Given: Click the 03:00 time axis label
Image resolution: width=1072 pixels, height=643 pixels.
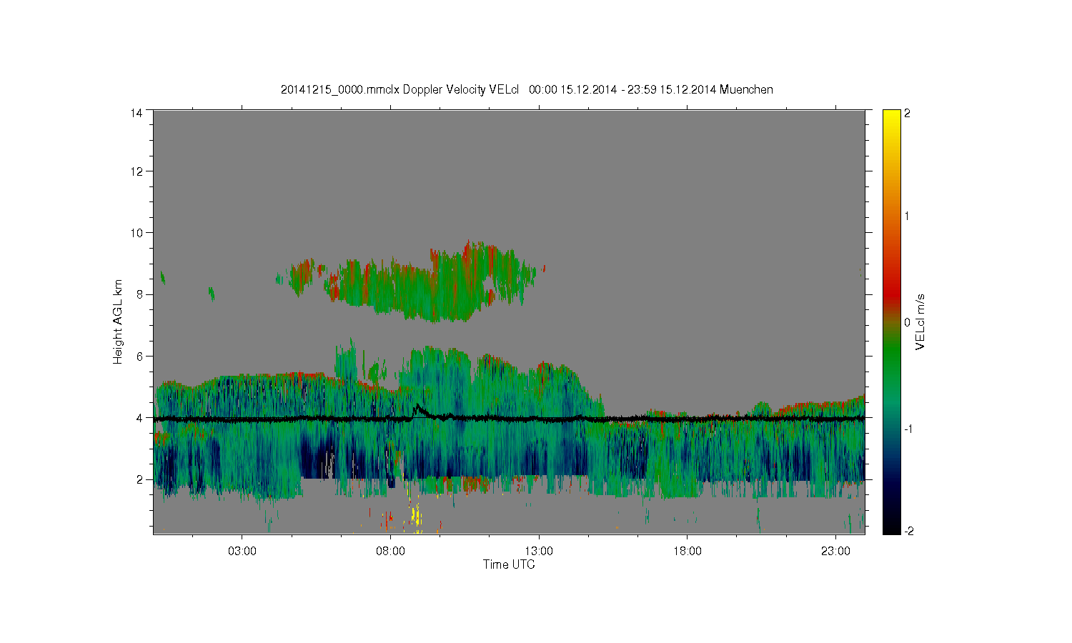Looking at the screenshot, I should coord(242,552).
